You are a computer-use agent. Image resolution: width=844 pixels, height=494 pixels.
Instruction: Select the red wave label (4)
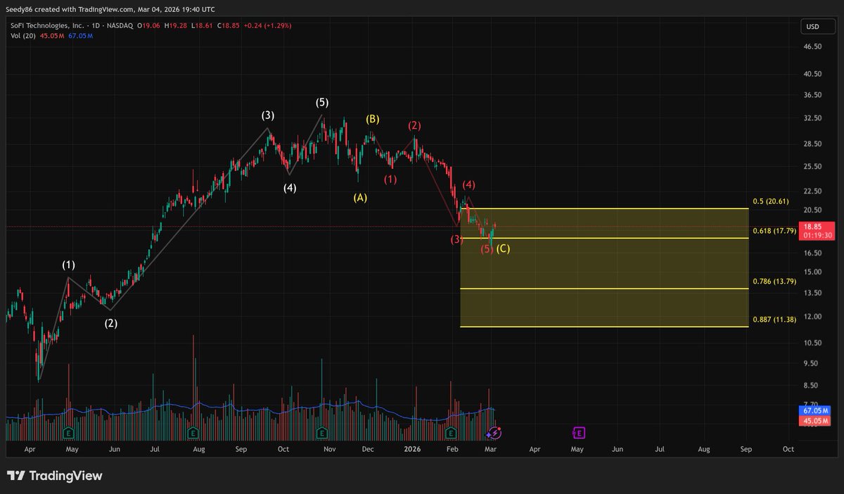[469, 184]
